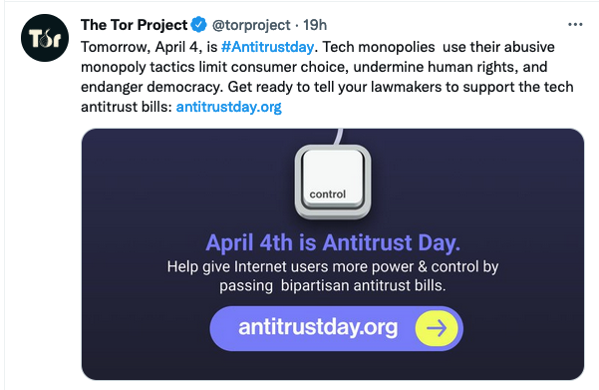The image size is (599, 390).
Task: Click "April 4th is Antitrust Day." headline
Action: (x=333, y=242)
